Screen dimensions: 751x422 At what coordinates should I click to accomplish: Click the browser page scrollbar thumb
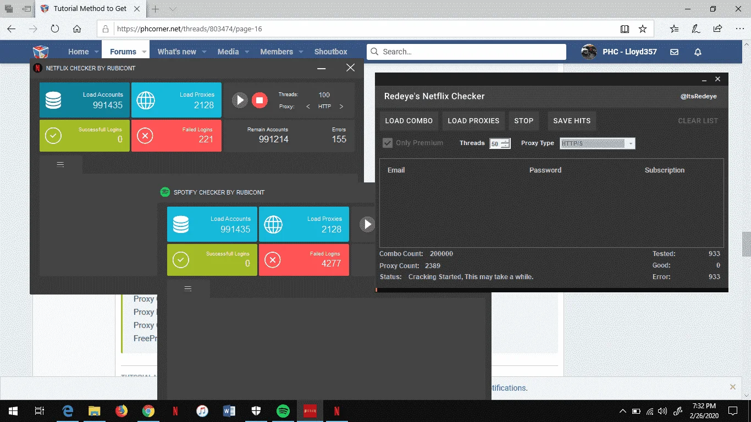tap(746, 244)
